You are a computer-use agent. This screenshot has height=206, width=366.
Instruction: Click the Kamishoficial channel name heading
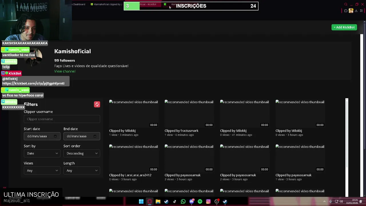pyautogui.click(x=73, y=51)
